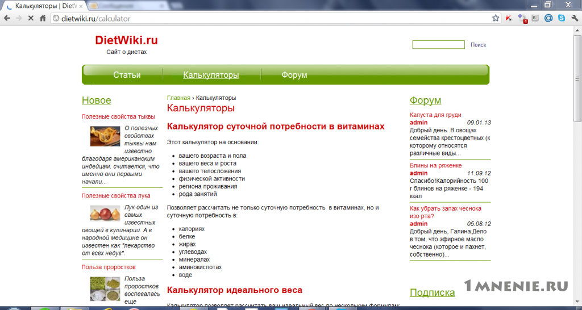Viewport: 582px width, 310px height.
Task: Open the extension icon with red badge
Action: coord(522,19)
